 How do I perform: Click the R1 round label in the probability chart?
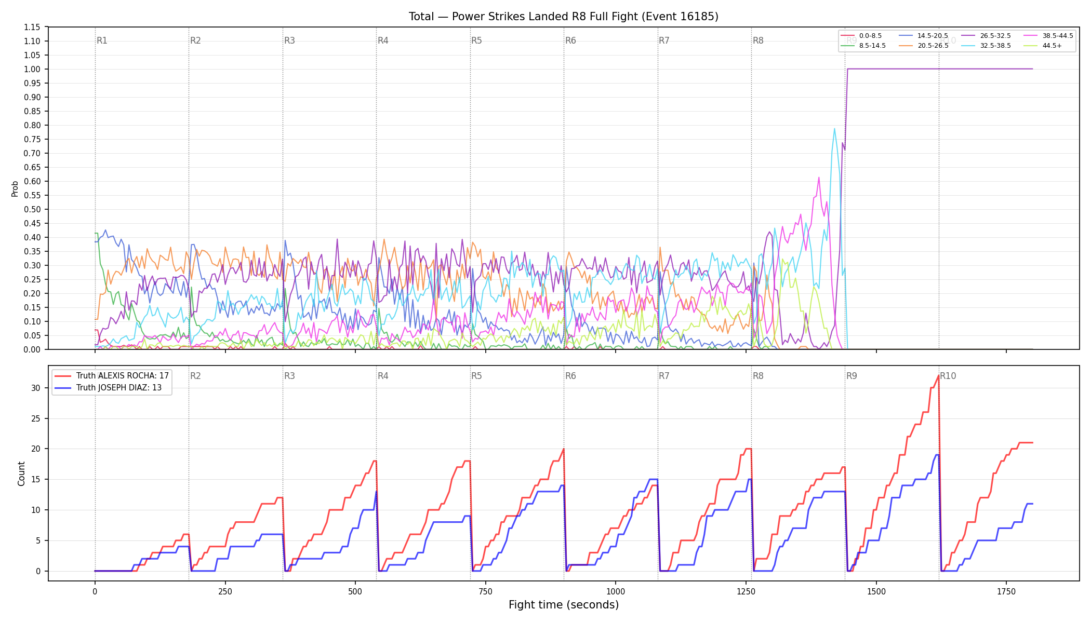coord(102,40)
